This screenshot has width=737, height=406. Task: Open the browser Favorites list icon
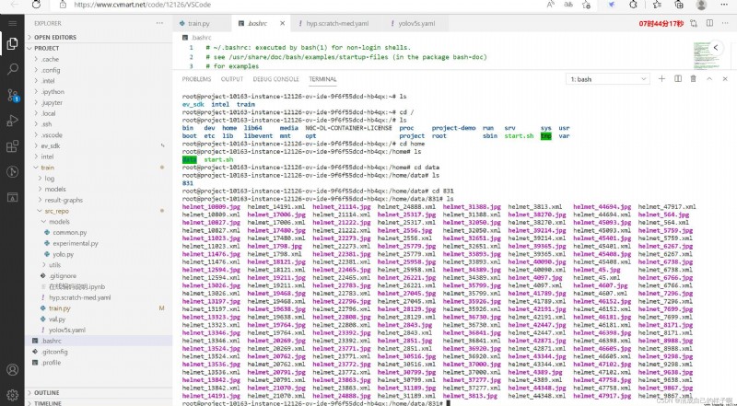click(657, 5)
